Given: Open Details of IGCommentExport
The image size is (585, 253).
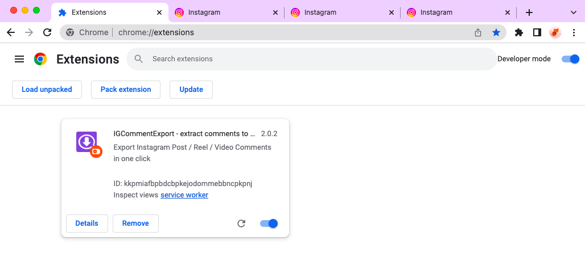Looking at the screenshot, I should [x=87, y=224].
